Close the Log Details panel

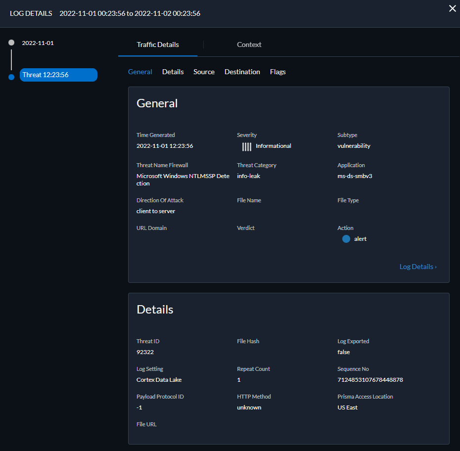click(x=452, y=8)
